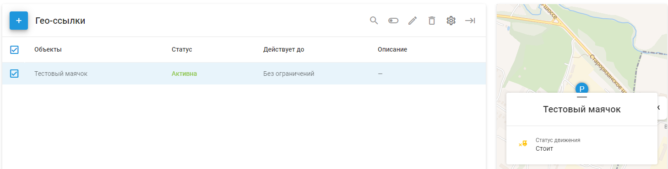Click the movement status vehicle icon
Viewport: 668px width, 169px height.
[523, 144]
